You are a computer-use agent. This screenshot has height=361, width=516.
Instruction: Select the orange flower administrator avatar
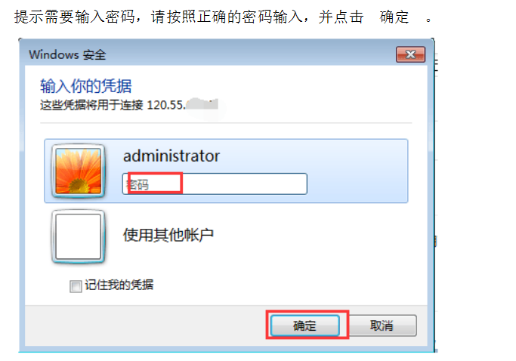point(79,171)
